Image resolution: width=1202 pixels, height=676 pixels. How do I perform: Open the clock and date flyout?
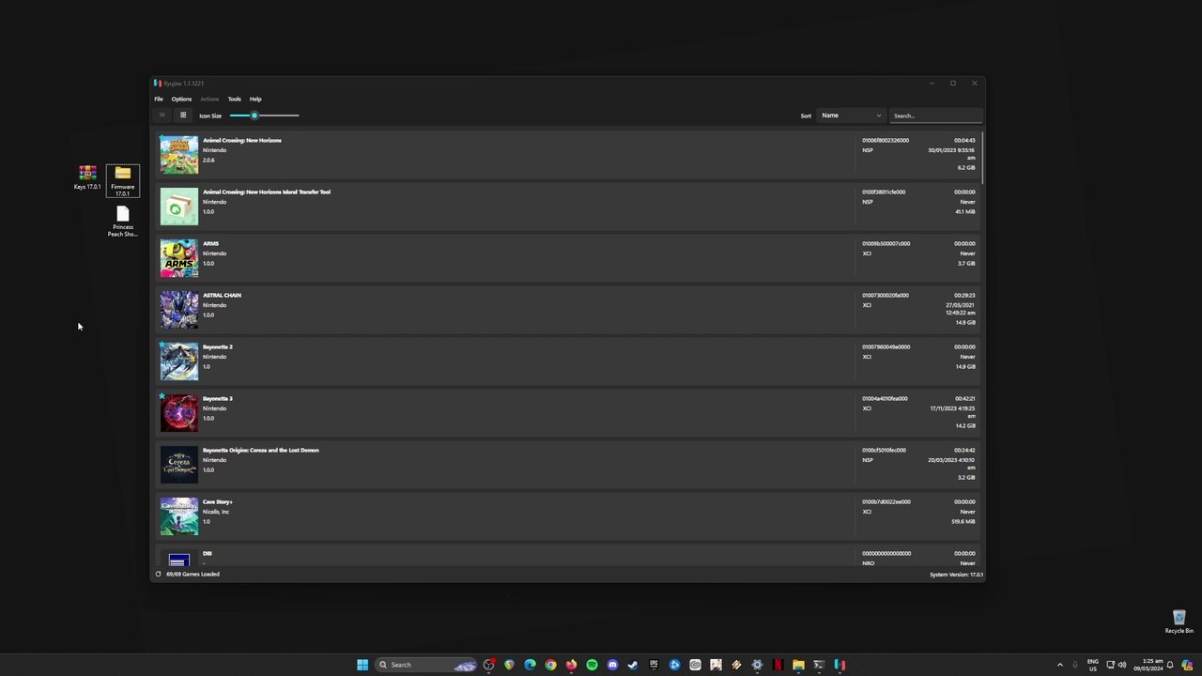pyautogui.click(x=1148, y=665)
